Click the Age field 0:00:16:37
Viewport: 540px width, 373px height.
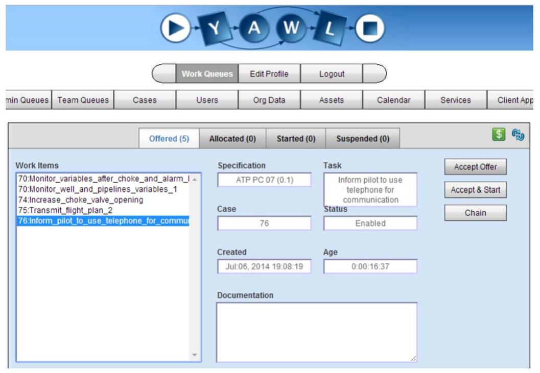tap(370, 266)
